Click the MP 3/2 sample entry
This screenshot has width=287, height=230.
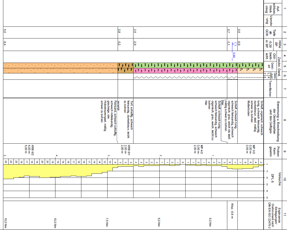[x=250, y=150]
